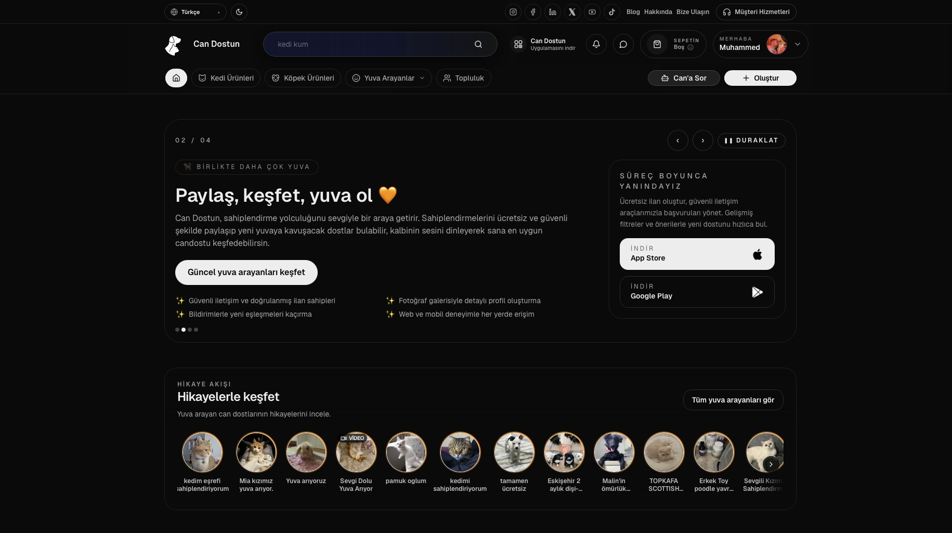Click Apple logo in App Store button
952x533 pixels.
758,254
